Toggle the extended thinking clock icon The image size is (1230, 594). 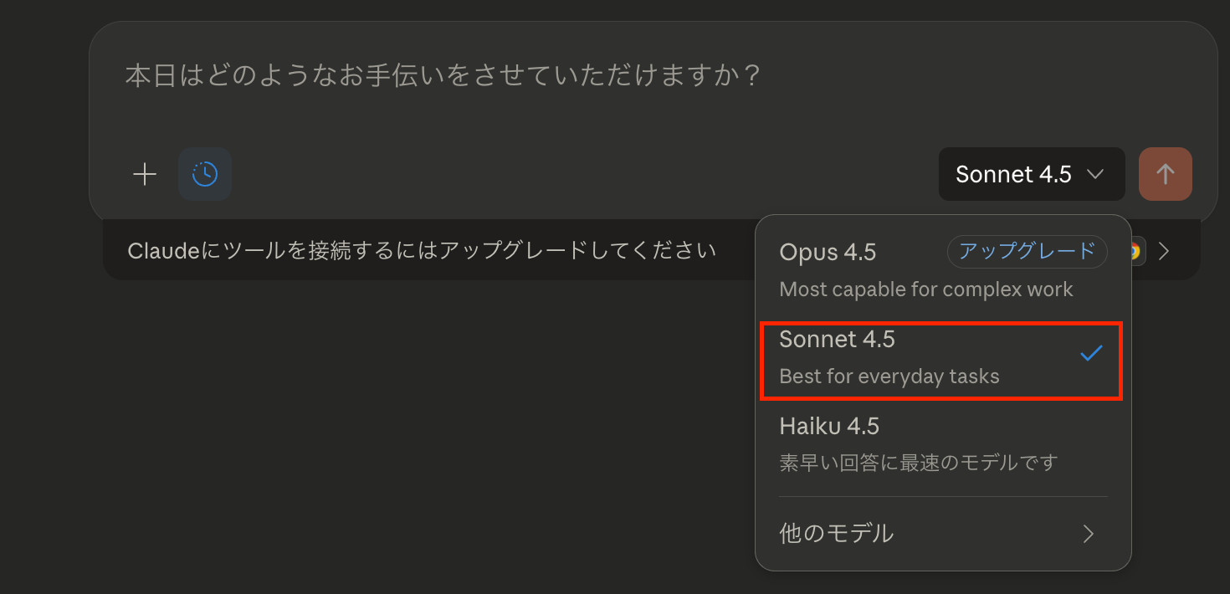(205, 174)
